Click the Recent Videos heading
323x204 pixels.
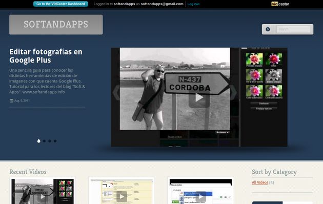coord(28,172)
